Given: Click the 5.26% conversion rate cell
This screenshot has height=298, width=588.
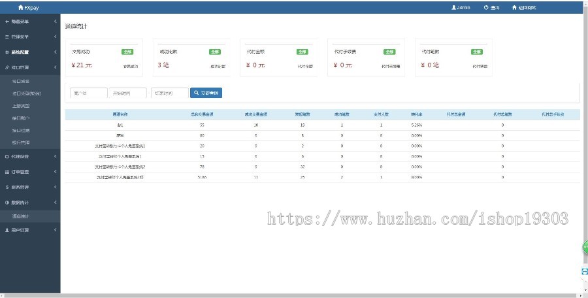Looking at the screenshot, I should tap(417, 125).
